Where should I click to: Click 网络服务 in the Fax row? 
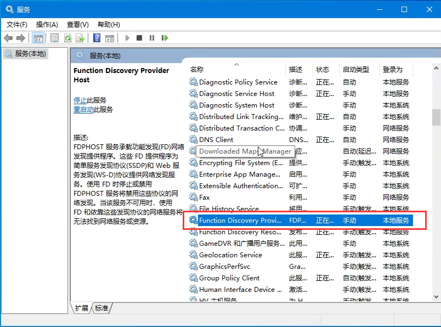click(x=395, y=197)
